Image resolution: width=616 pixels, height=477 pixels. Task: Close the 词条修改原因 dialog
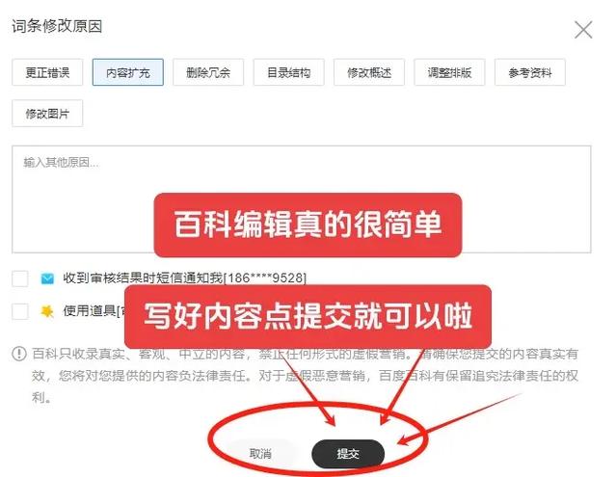click(583, 30)
